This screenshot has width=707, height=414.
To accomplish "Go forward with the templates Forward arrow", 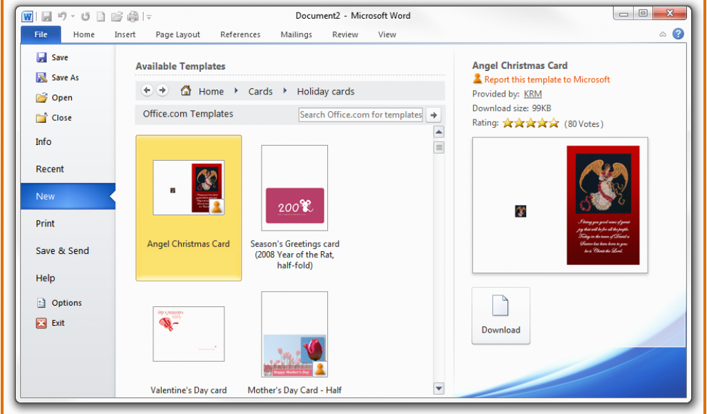I will tap(162, 90).
